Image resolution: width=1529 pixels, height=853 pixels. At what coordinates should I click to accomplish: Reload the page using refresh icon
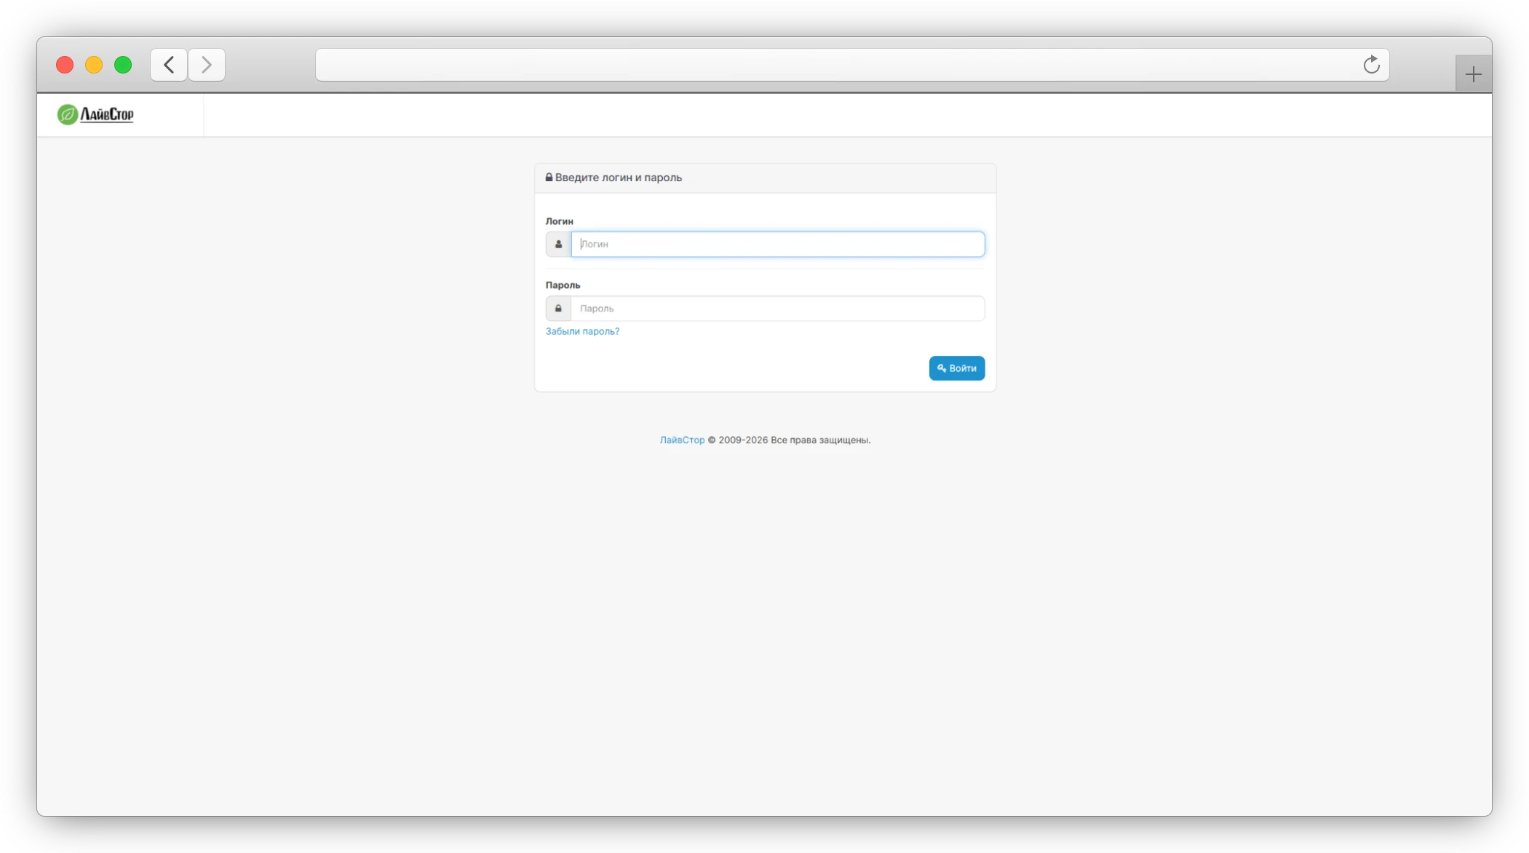coord(1371,65)
